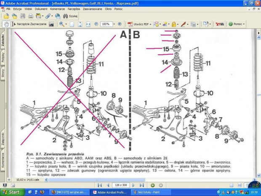Set Fit Width page view
Viewport: 261px width, 196px height.
pos(88,24)
